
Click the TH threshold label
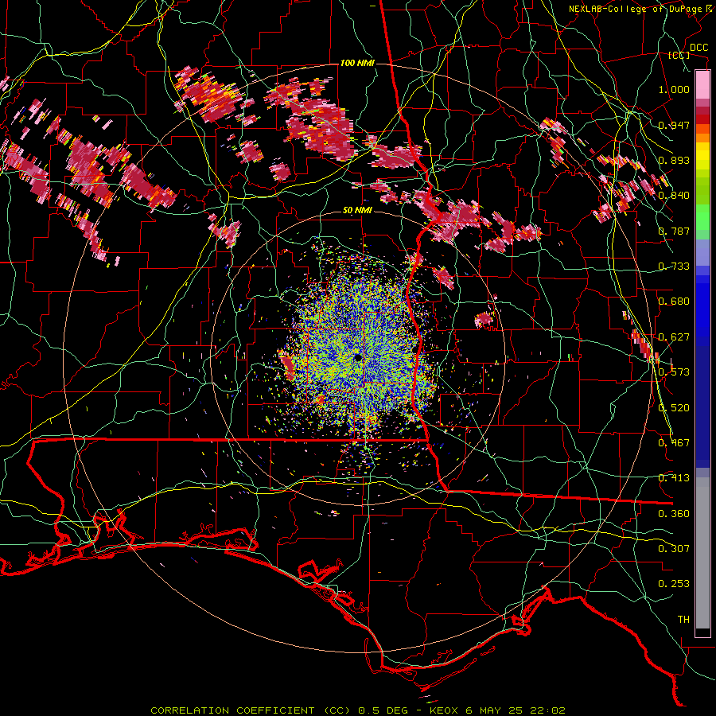coord(683,620)
